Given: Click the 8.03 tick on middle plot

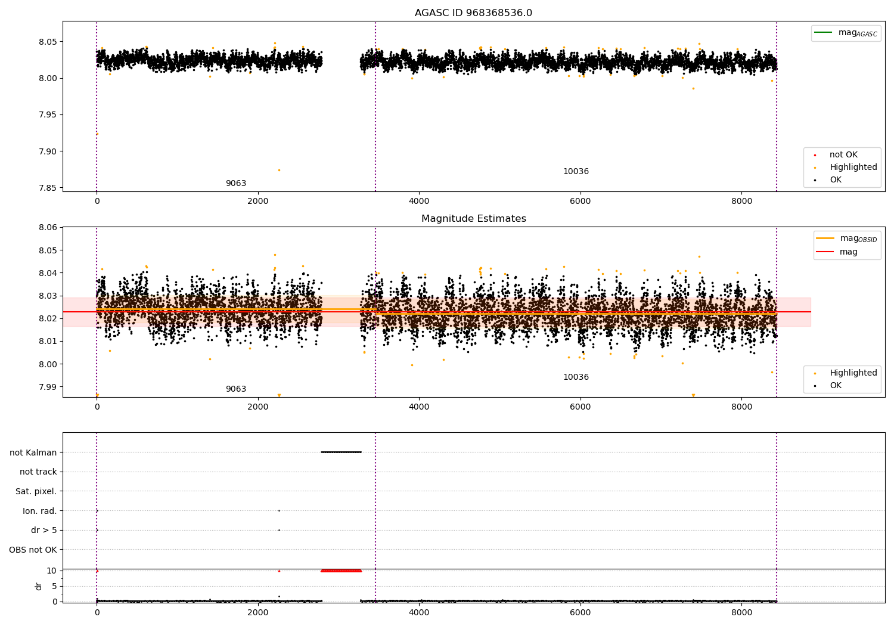Looking at the screenshot, I should coord(48,296).
